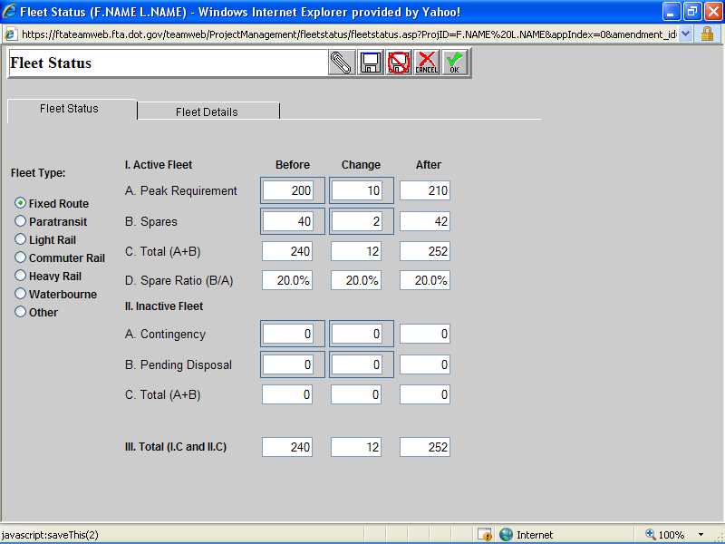Image resolution: width=725 pixels, height=544 pixels.
Task: Expand the 100% zoom level dropdown
Action: 701,534
